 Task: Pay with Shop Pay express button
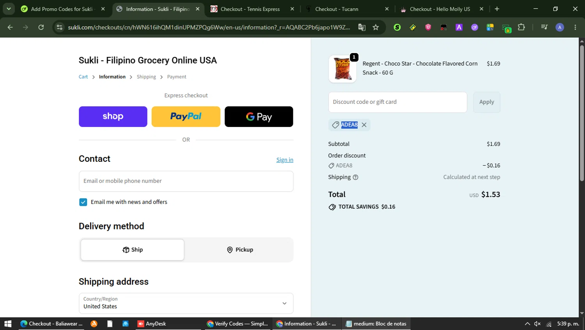coord(113,116)
